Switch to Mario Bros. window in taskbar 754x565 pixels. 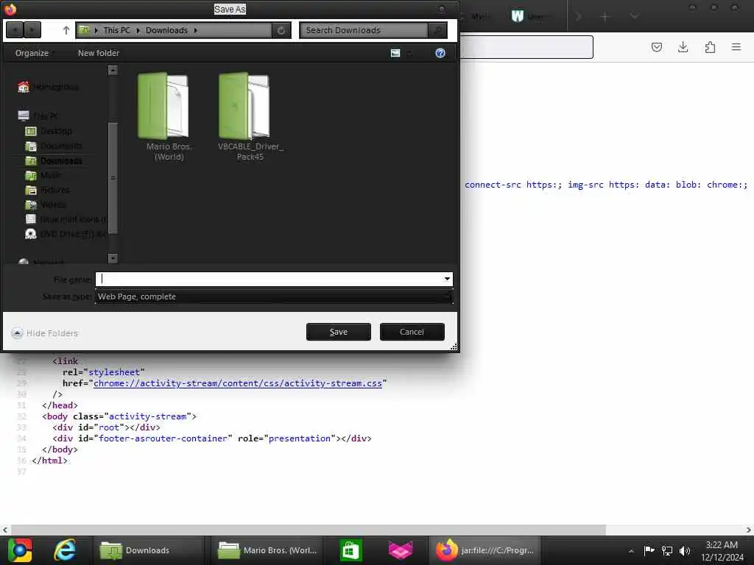coord(267,550)
